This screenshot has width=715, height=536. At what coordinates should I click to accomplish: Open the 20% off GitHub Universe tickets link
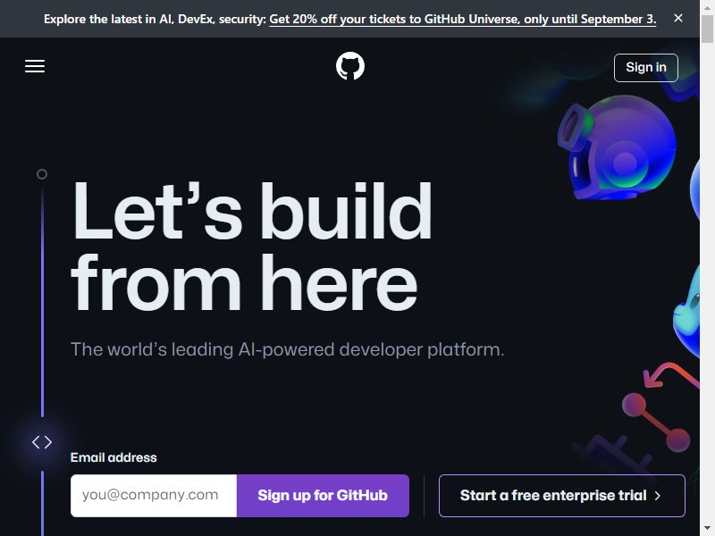[x=463, y=19]
